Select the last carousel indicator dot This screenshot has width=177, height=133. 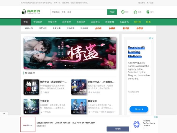tap(74, 65)
